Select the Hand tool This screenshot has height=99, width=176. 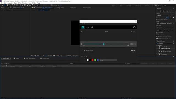coord(7,5)
